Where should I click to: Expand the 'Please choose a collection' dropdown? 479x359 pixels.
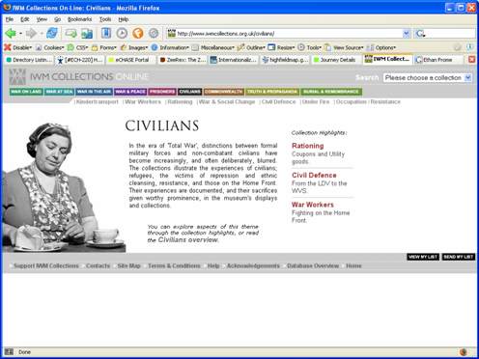click(x=468, y=77)
